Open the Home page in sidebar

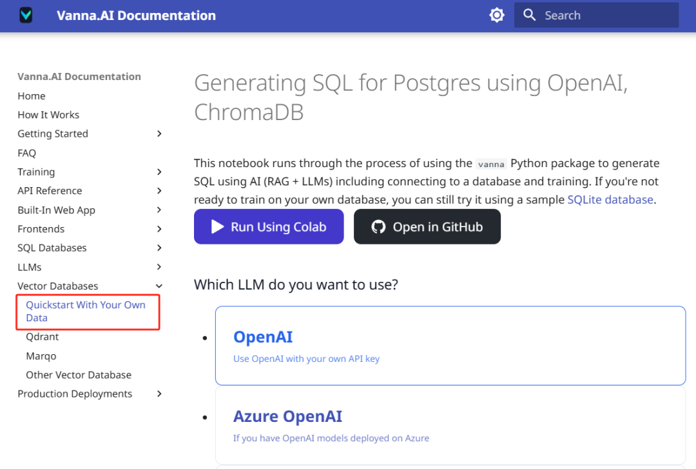(32, 96)
